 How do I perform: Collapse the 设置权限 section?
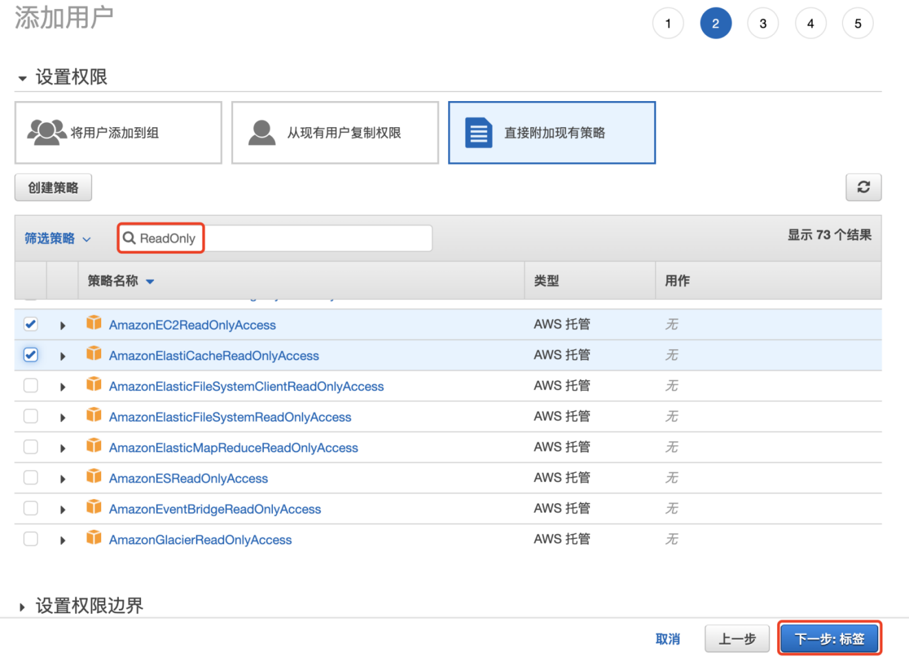click(22, 78)
